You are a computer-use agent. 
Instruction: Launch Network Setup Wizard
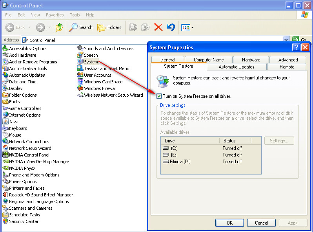(27, 148)
